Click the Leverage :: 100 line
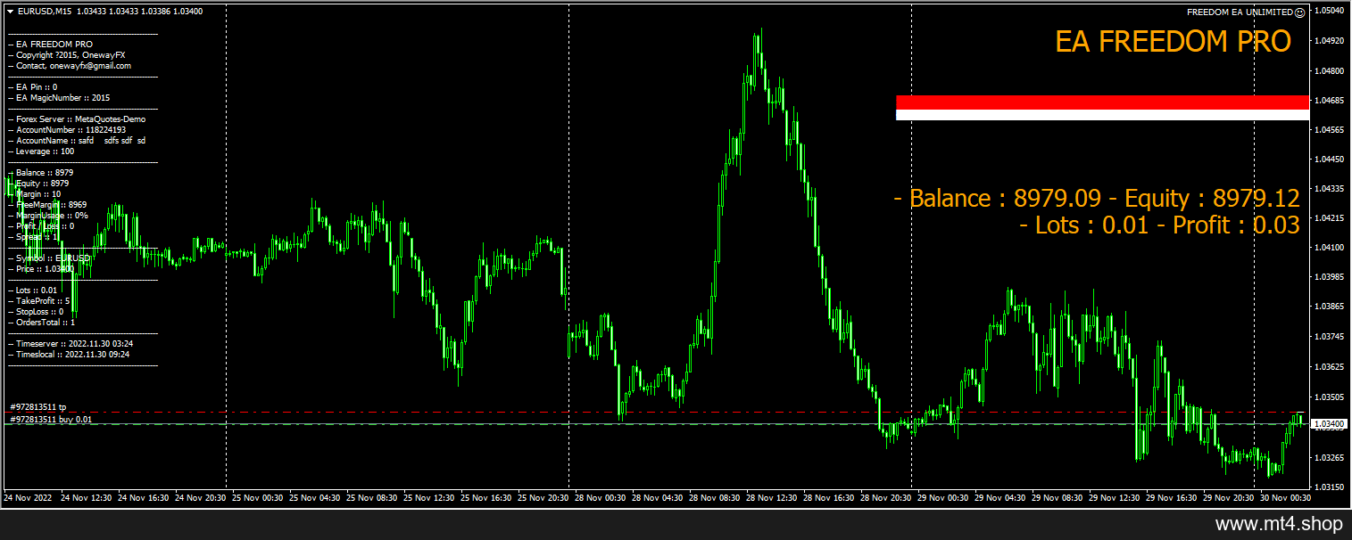Image resolution: width=1352 pixels, height=540 pixels. [41, 151]
